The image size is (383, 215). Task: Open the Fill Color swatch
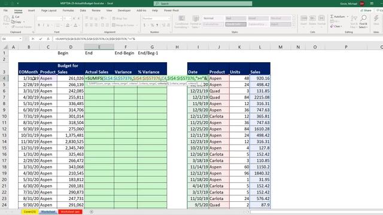click(68, 25)
